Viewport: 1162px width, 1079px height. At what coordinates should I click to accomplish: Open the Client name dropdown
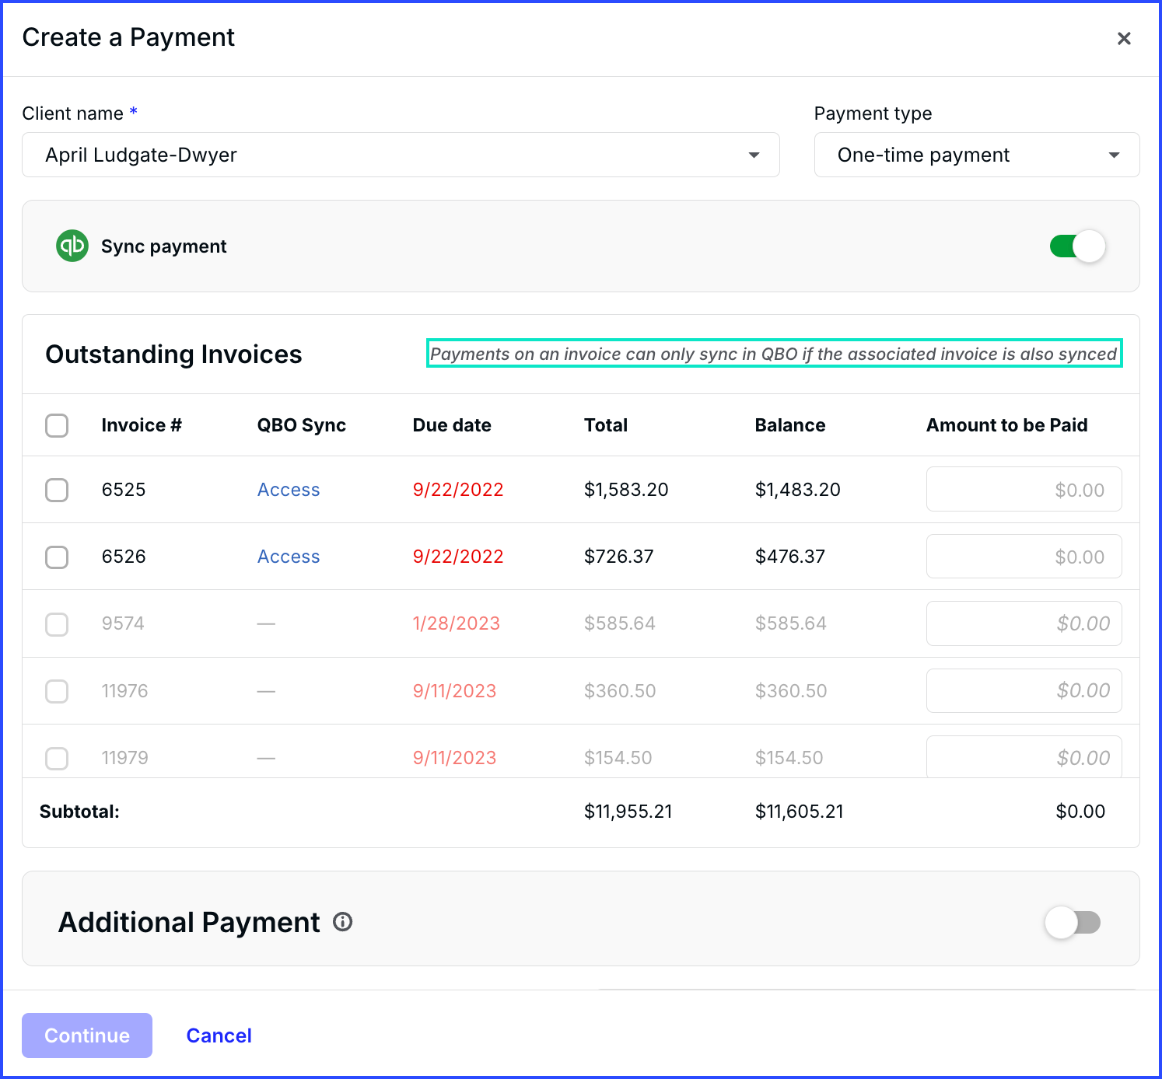tap(401, 155)
